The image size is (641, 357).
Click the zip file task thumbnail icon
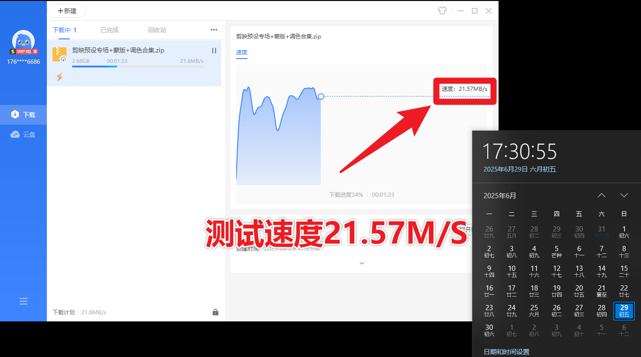pos(60,54)
